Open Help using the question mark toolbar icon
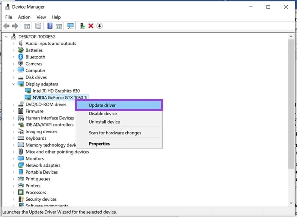The height and width of the screenshot is (217, 297). click(50, 26)
